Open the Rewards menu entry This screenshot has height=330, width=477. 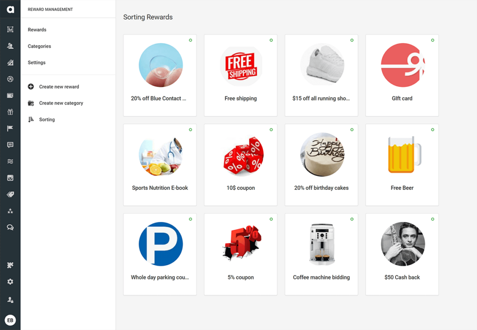pos(37,29)
